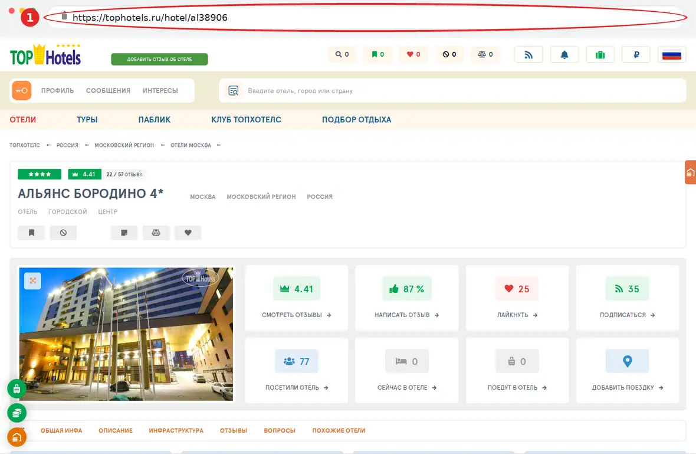The width and height of the screenshot is (696, 454).
Task: Click the ГОРОДСКОЙ hotel type tag
Action: click(x=67, y=212)
